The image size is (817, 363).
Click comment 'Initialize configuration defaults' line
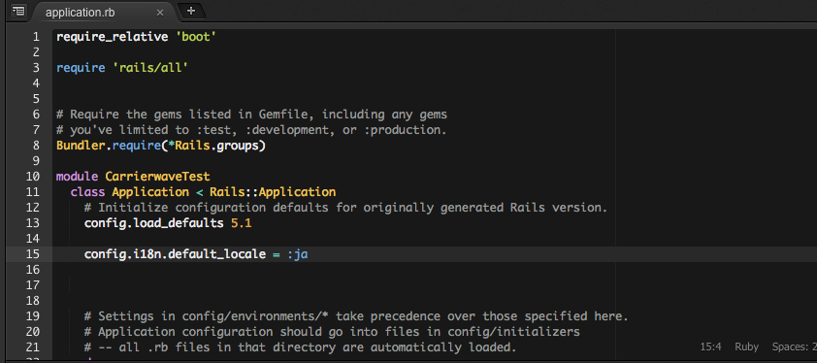click(x=346, y=208)
